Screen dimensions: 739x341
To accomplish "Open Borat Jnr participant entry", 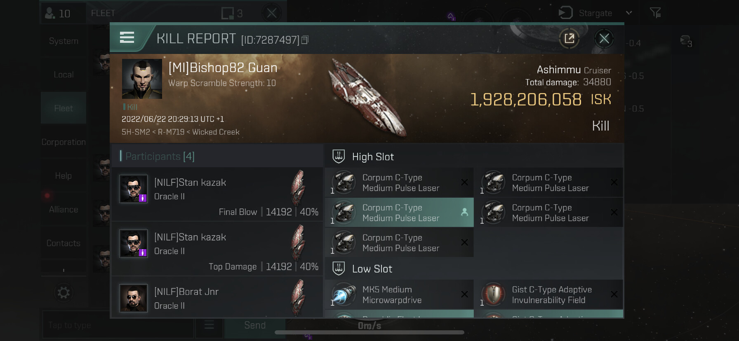I will point(217,297).
